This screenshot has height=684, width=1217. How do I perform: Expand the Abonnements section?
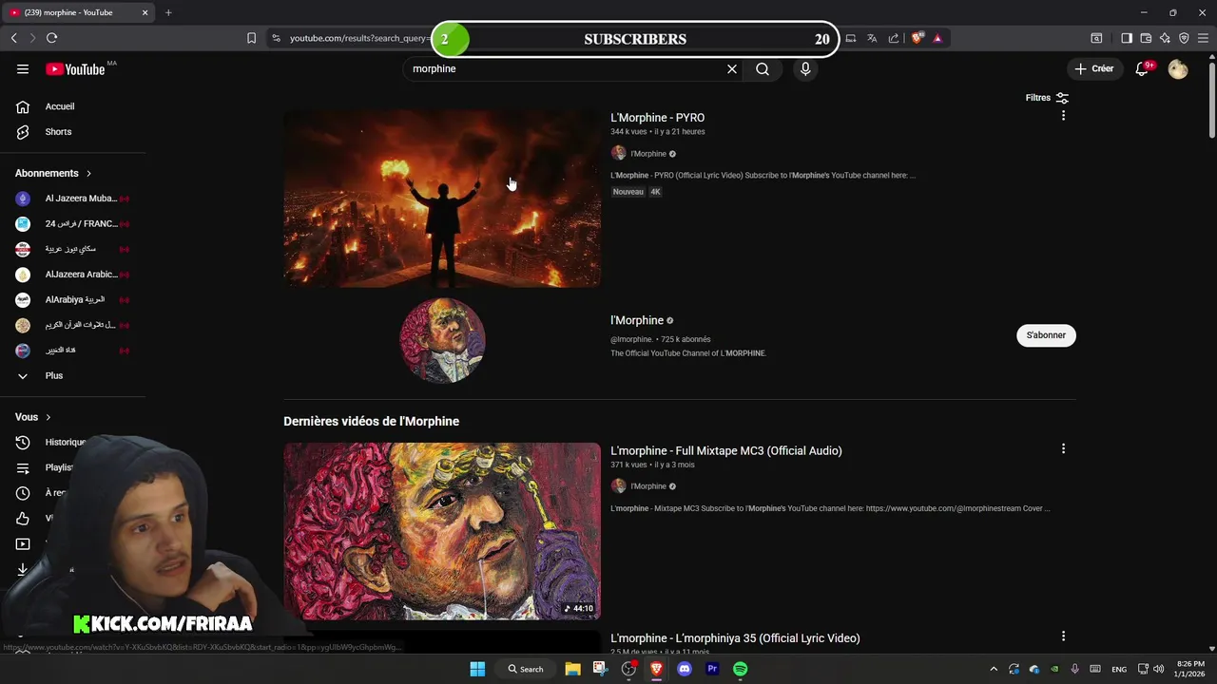[53, 173]
